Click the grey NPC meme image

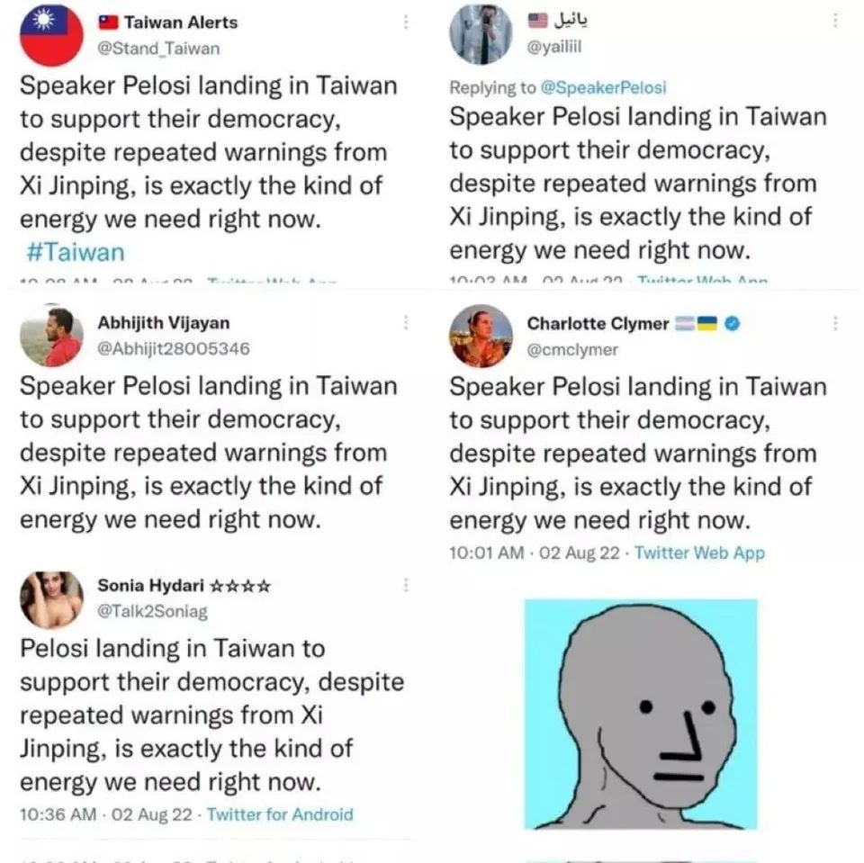[x=641, y=714]
